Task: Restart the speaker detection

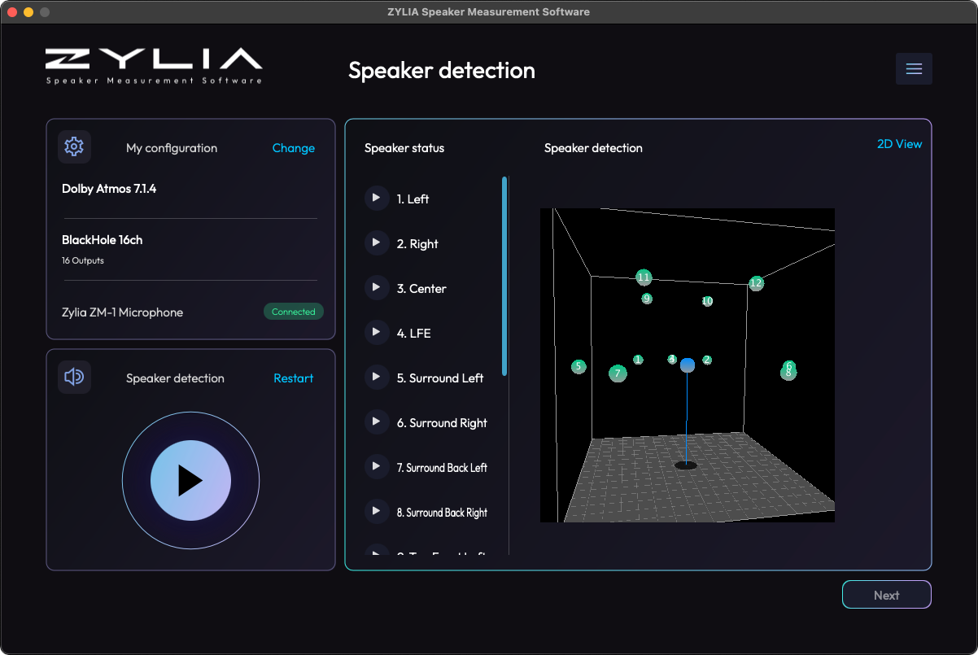Action: pos(293,378)
